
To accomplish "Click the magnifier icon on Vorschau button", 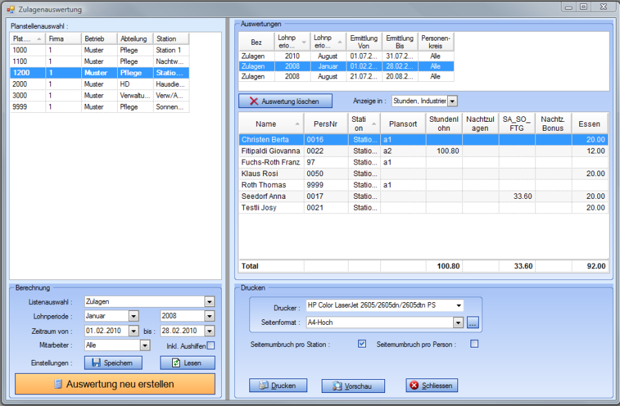I will 338,386.
